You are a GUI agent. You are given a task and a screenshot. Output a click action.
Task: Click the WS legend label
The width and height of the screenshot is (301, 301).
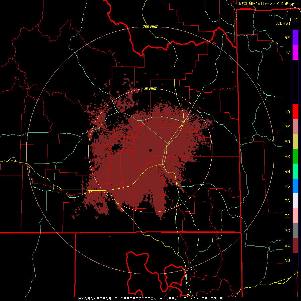pyautogui.click(x=287, y=186)
